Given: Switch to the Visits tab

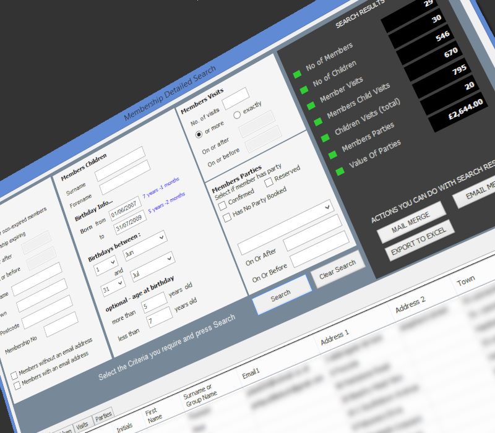Looking at the screenshot, I should tap(82, 426).
